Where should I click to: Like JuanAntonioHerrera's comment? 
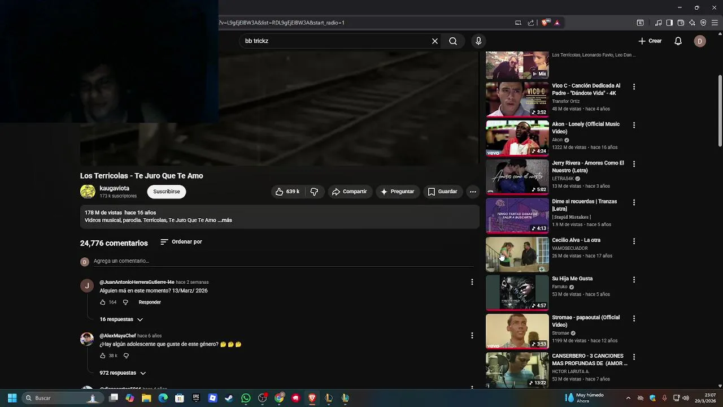[x=103, y=302]
